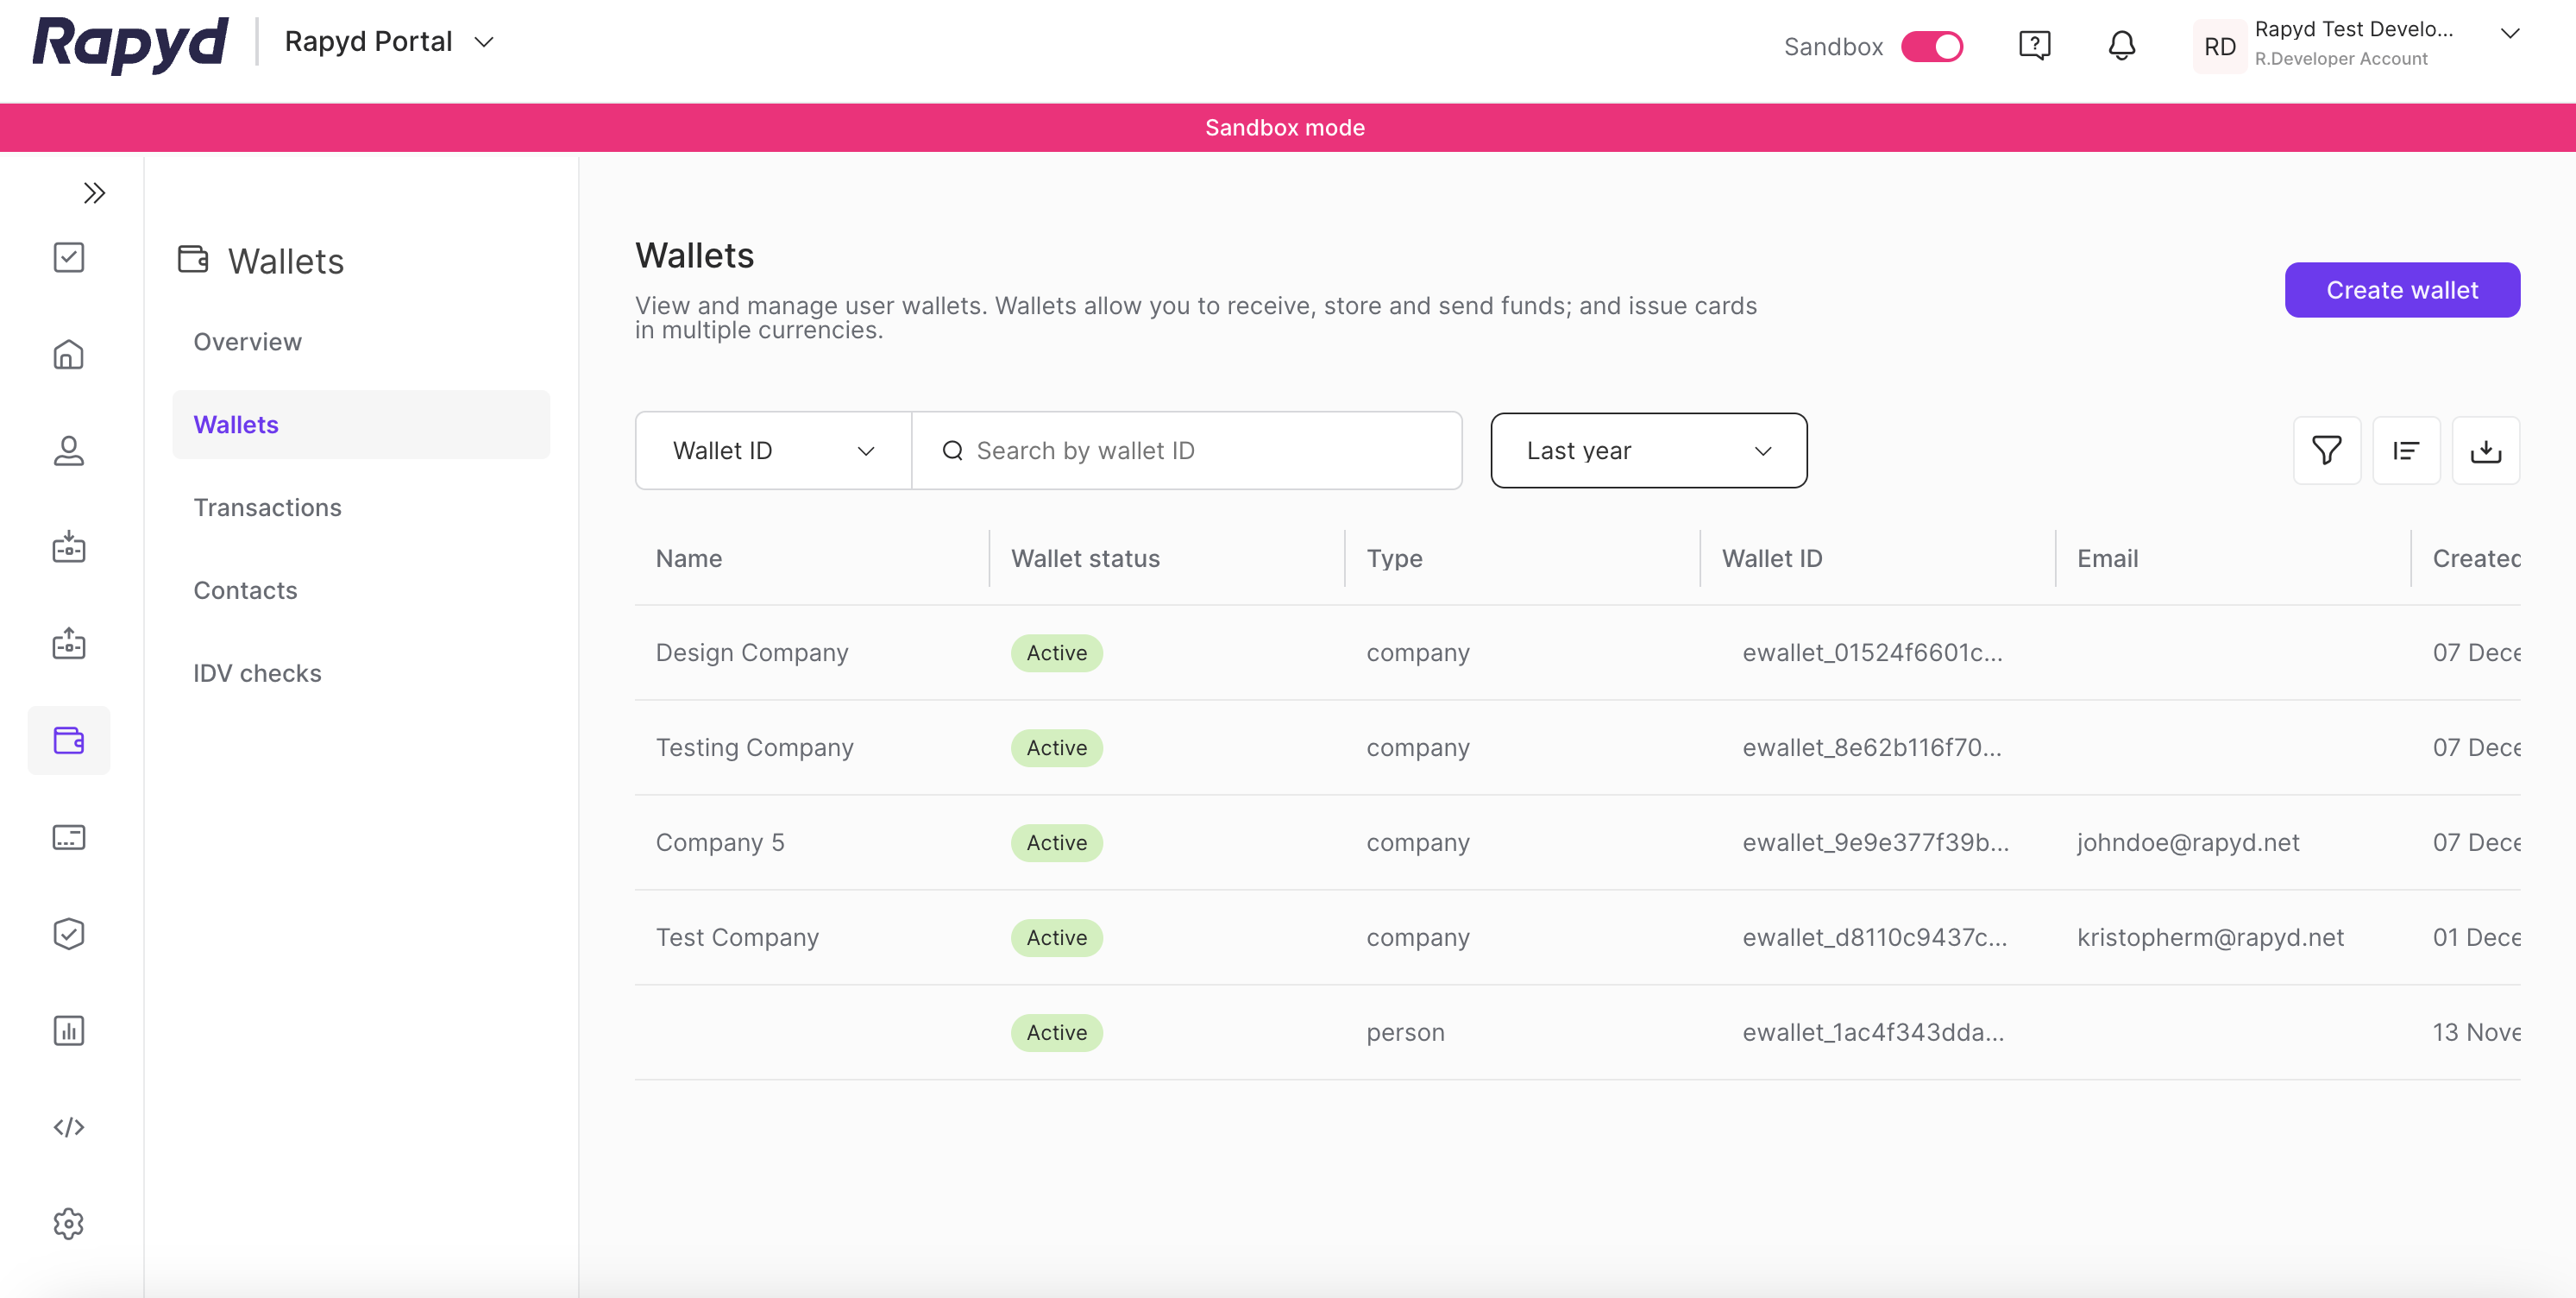Open the Home dashboard icon
The width and height of the screenshot is (2576, 1298).
(68, 354)
